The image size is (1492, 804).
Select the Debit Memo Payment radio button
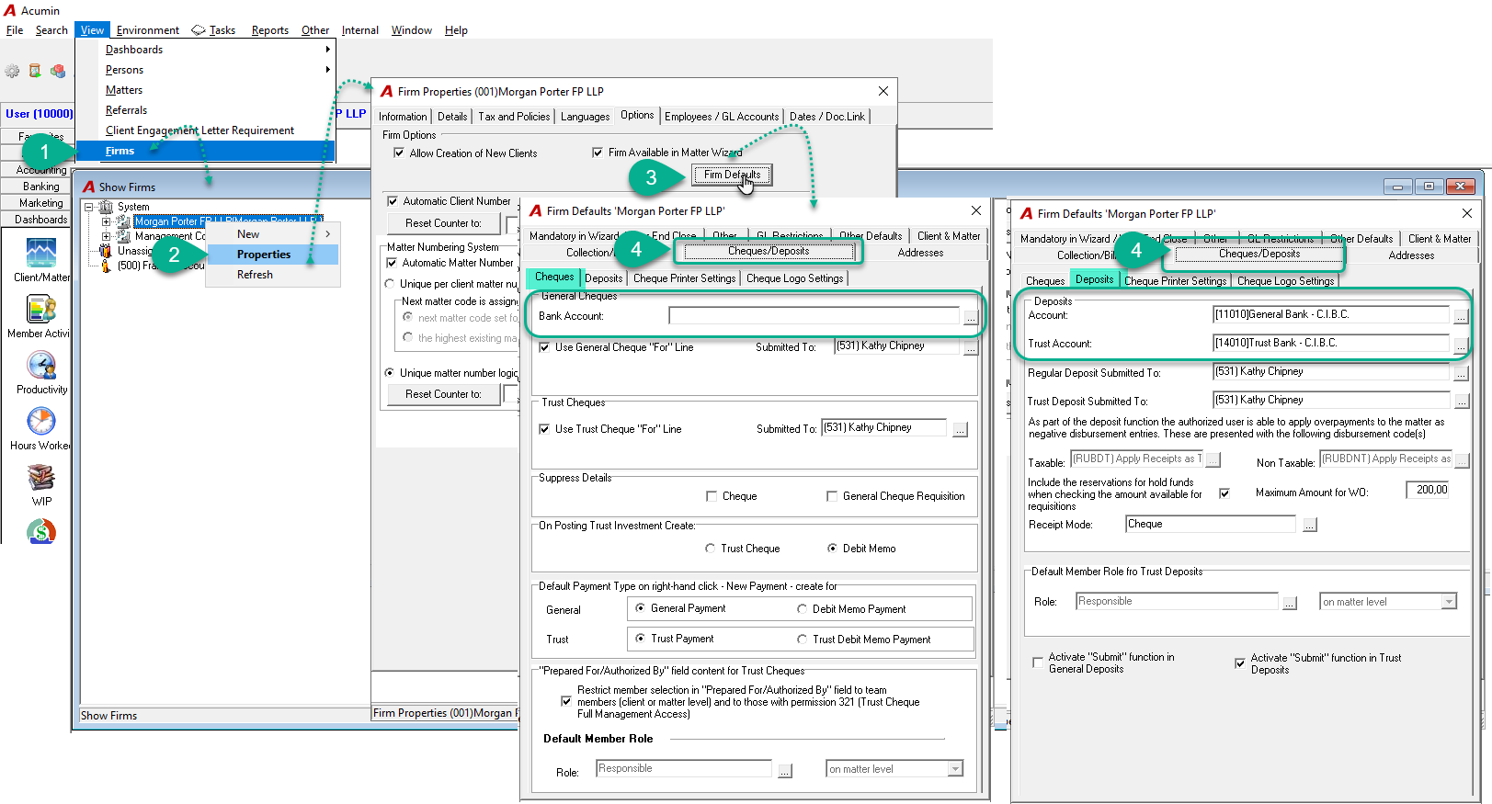click(802, 609)
